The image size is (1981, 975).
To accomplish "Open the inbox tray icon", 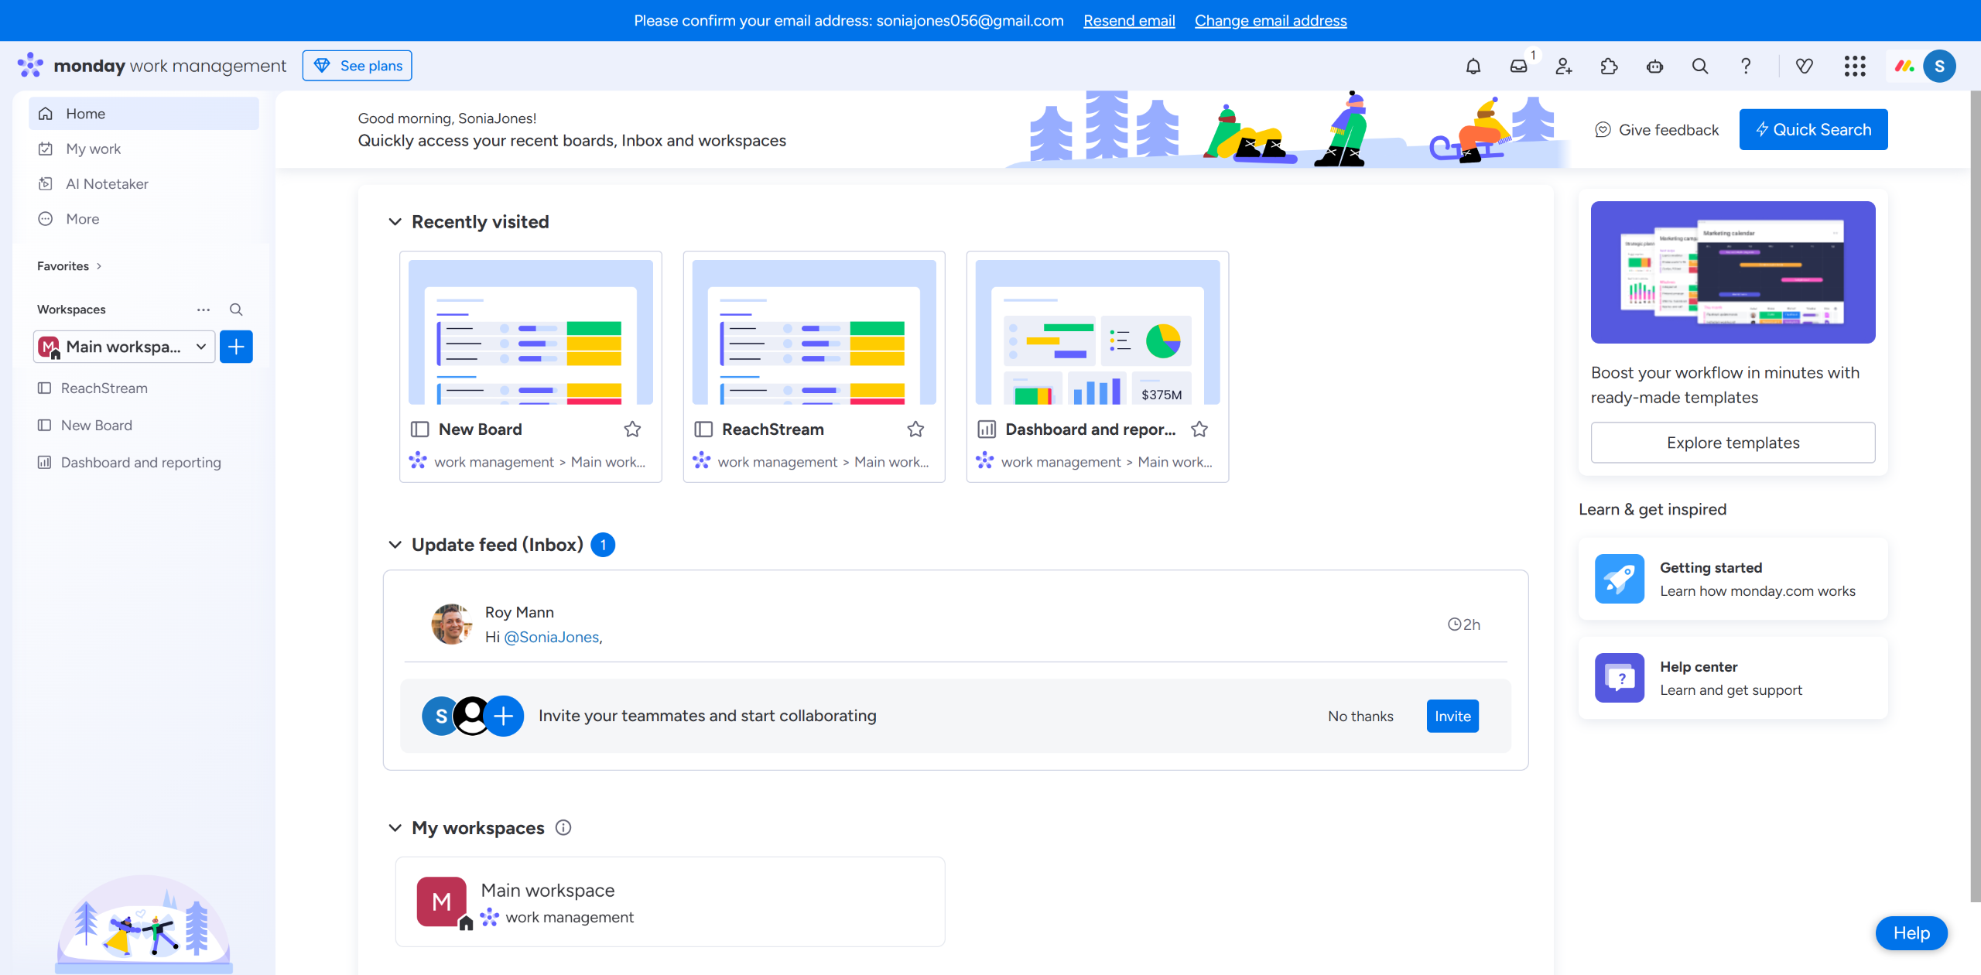I will click(x=1518, y=67).
